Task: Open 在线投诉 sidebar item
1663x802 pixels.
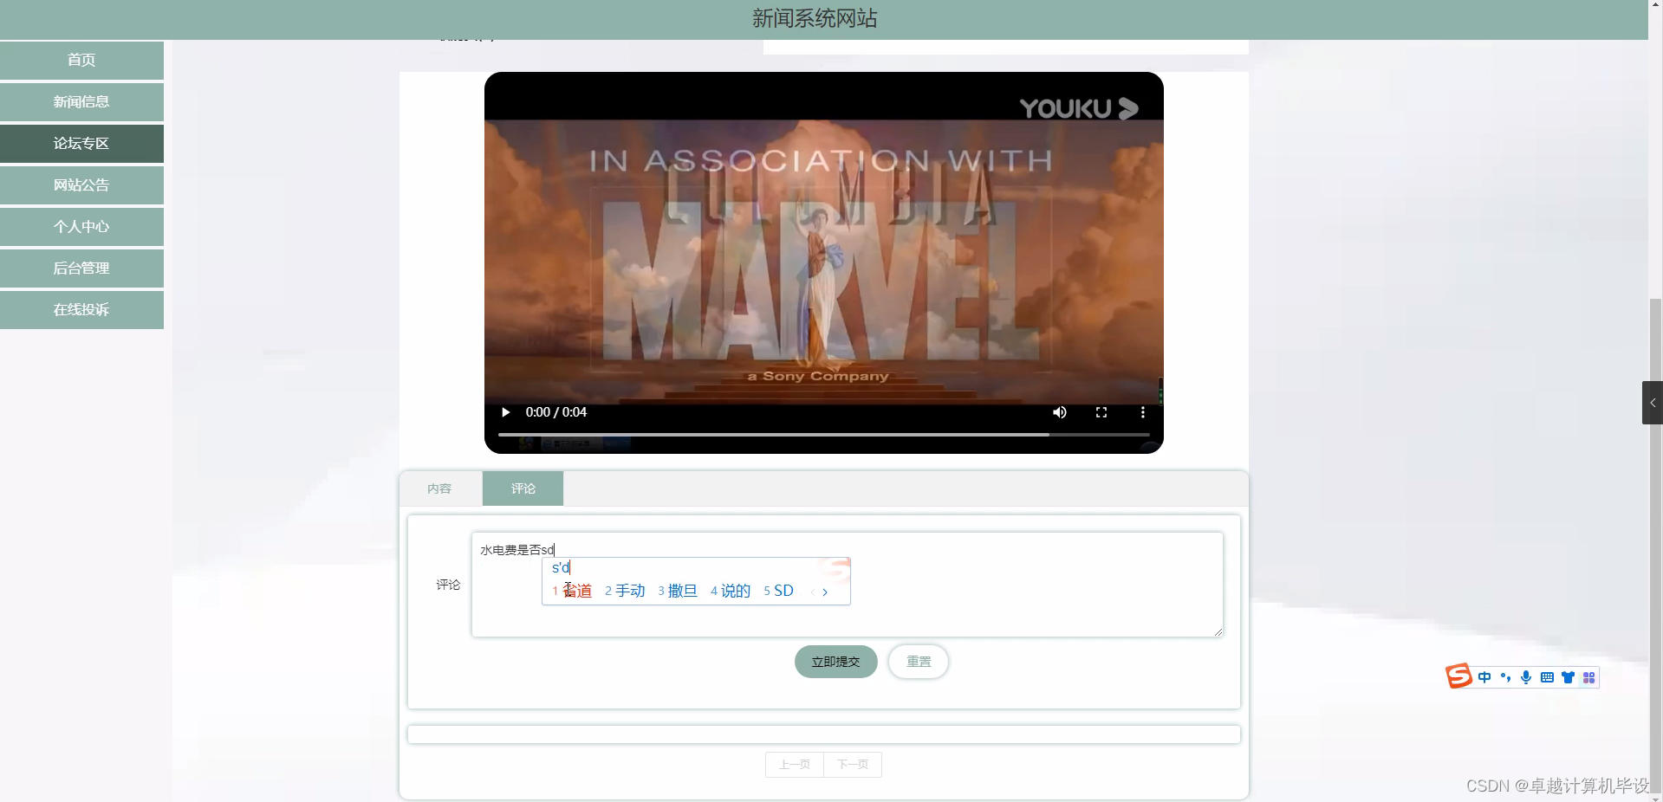Action: pos(81,309)
